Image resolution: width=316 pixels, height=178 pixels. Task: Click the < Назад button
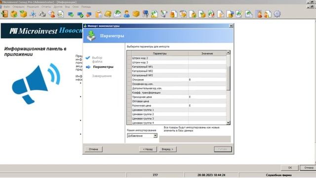coord(148,149)
